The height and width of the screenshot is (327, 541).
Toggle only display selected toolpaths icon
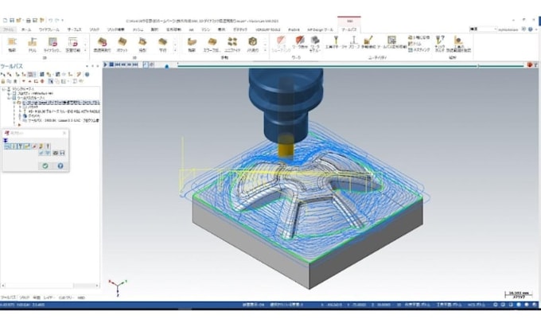50,81
